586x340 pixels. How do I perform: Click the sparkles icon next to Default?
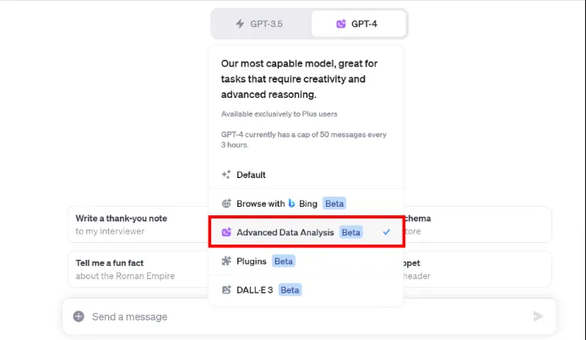coord(226,175)
